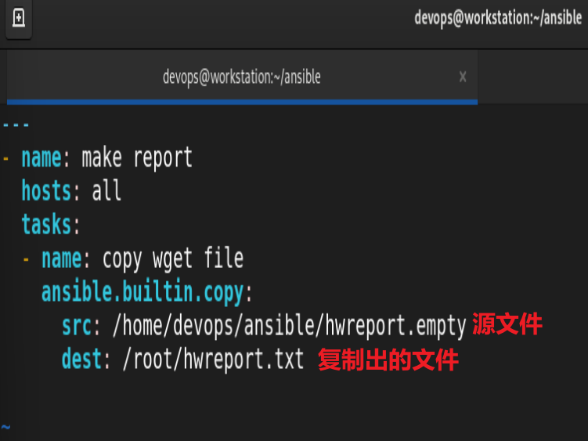
Task: Click the 'src' key
Action: [77, 326]
